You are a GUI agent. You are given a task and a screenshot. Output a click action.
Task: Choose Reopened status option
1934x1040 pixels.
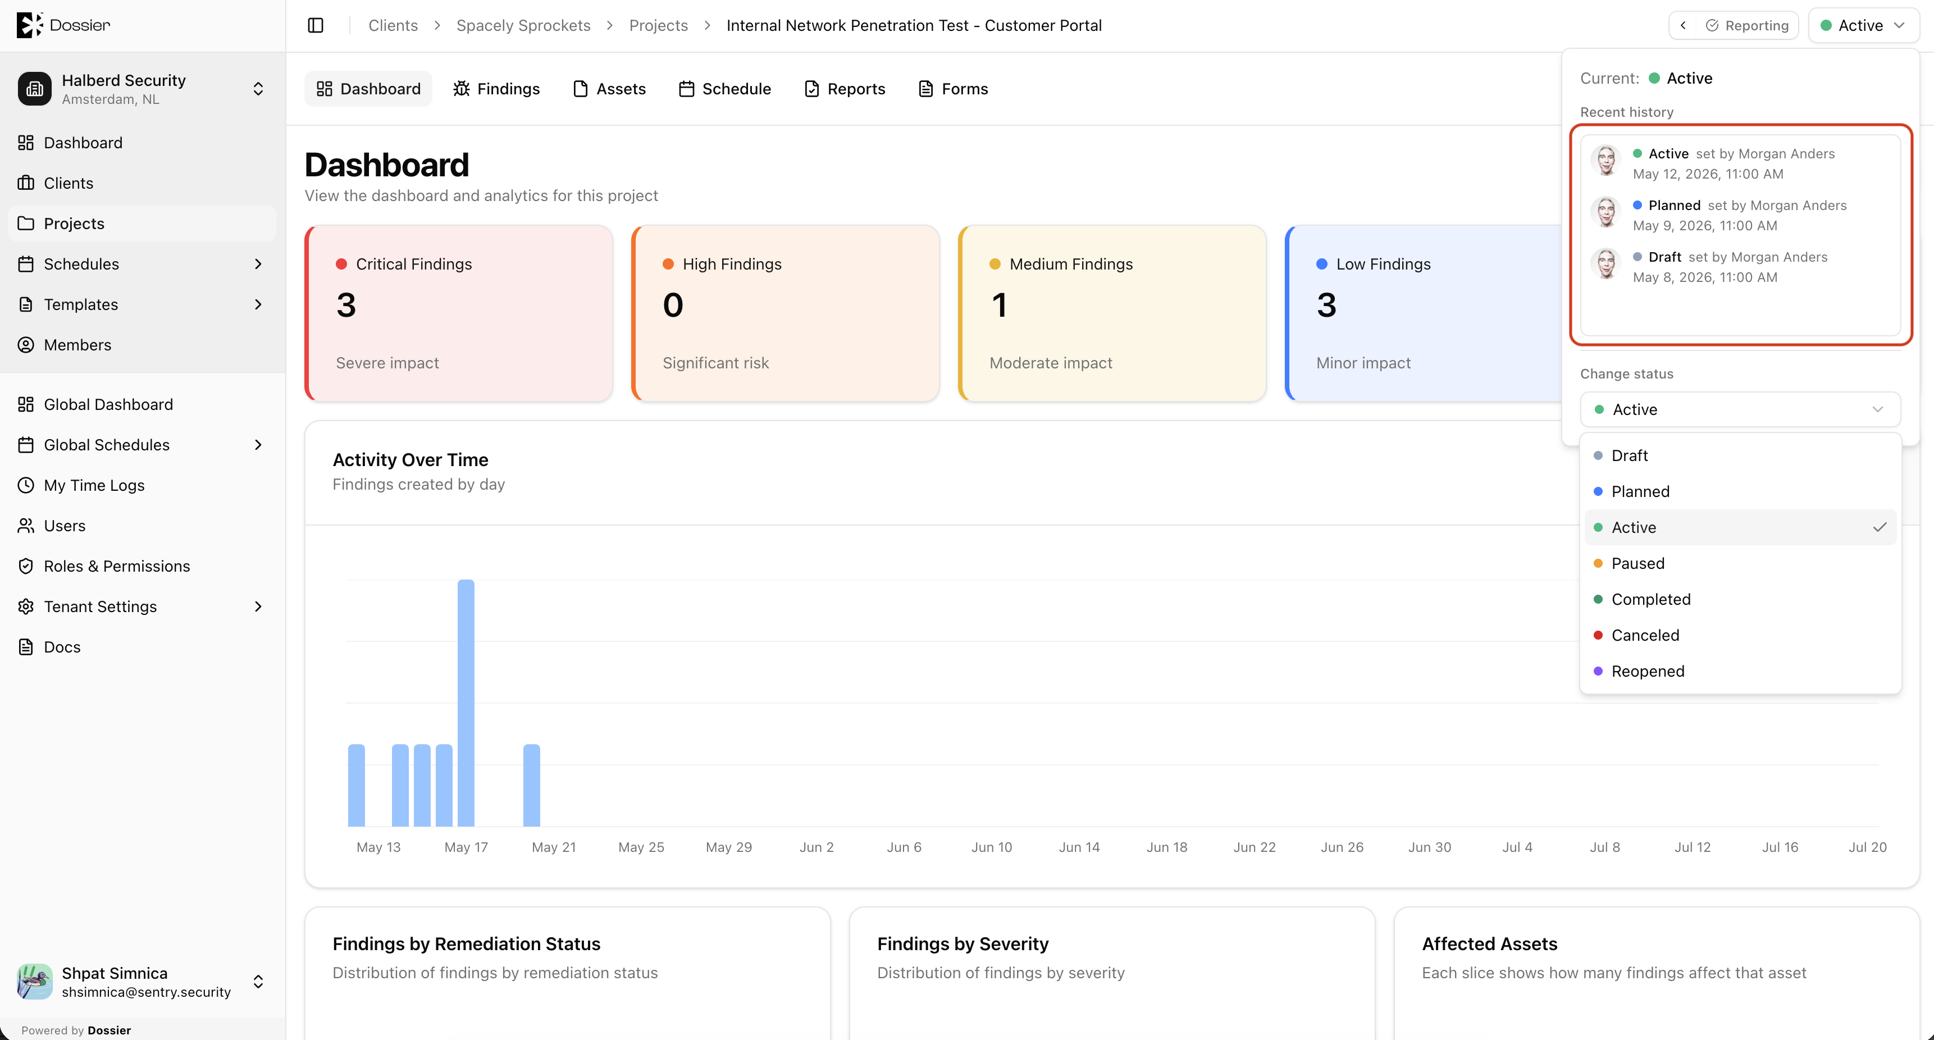[1740, 671]
